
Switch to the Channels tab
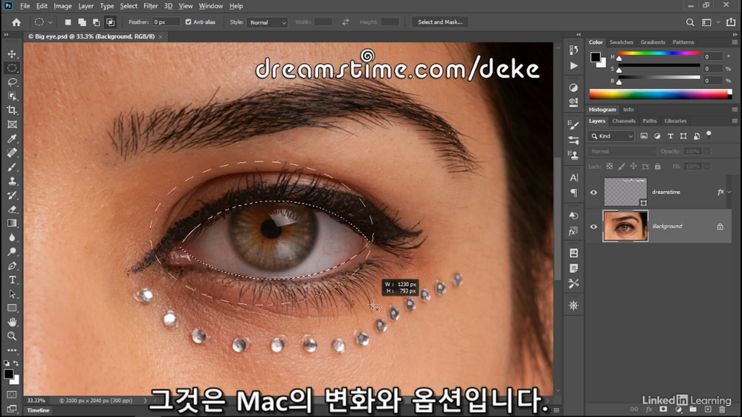624,121
